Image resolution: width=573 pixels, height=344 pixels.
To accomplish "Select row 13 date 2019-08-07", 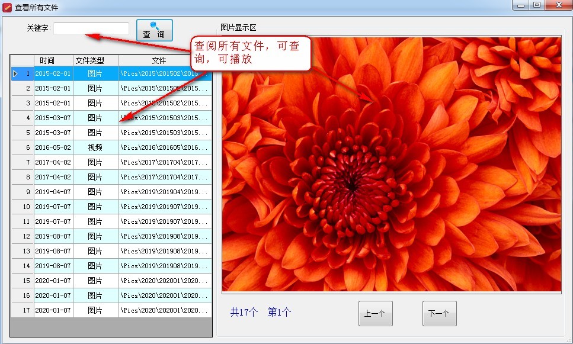I will (x=53, y=251).
